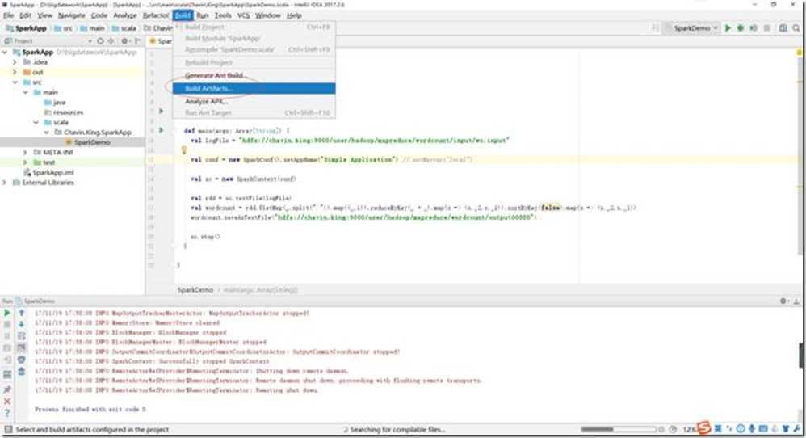This screenshot has height=438, width=806.
Task: Select SparkApp.iml in project tree
Action: coord(48,172)
